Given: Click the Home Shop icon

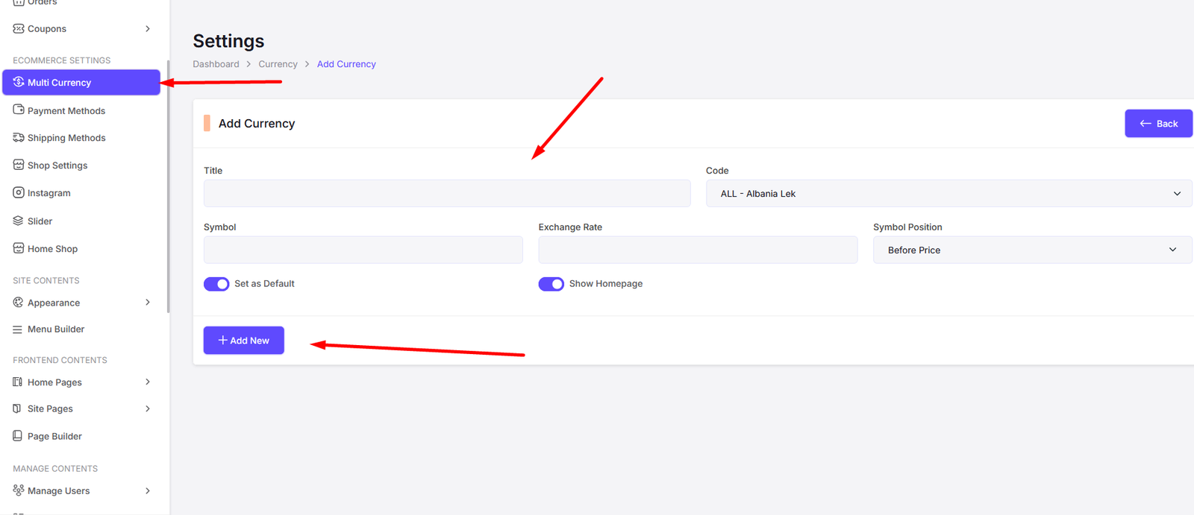Looking at the screenshot, I should tap(19, 248).
